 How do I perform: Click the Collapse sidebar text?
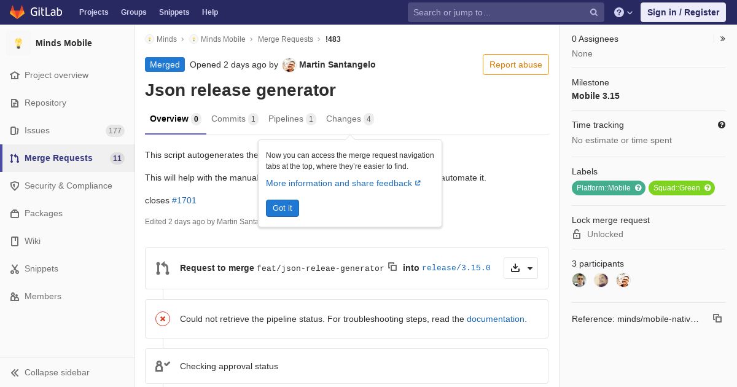click(57, 372)
